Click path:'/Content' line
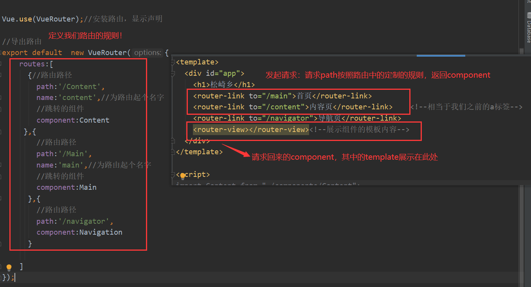 (x=70, y=87)
